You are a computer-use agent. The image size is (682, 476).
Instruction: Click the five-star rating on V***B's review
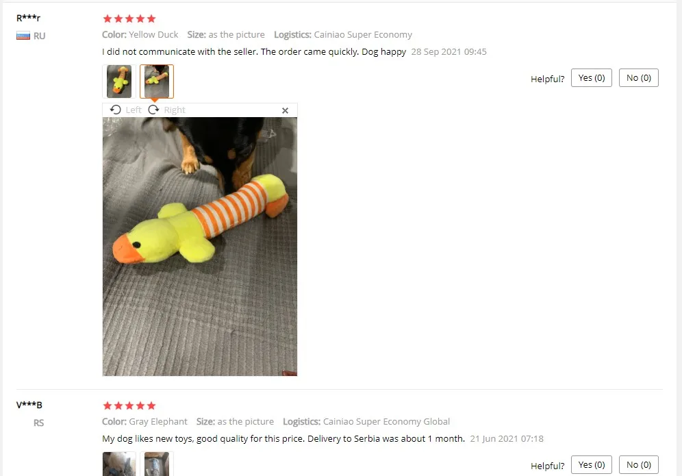pyautogui.click(x=129, y=406)
